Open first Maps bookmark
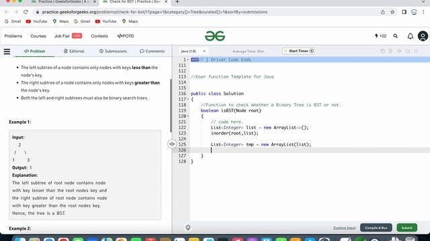 pyautogui.click(x=60, y=21)
